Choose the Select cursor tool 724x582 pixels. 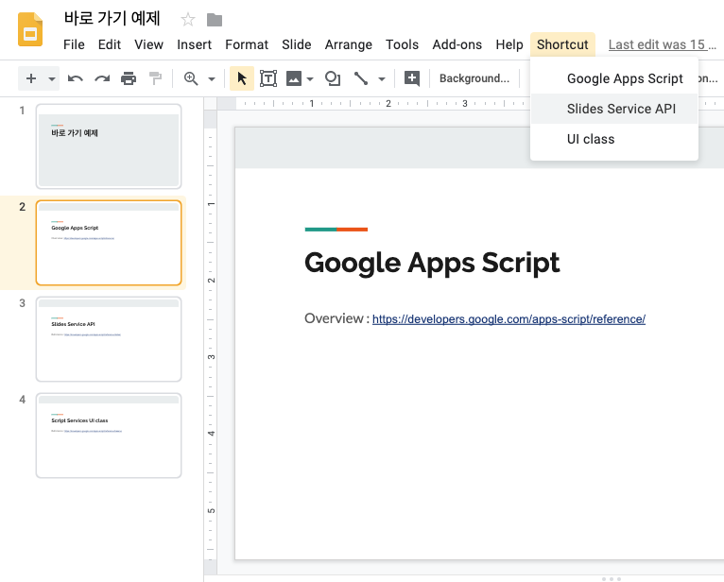coord(241,78)
